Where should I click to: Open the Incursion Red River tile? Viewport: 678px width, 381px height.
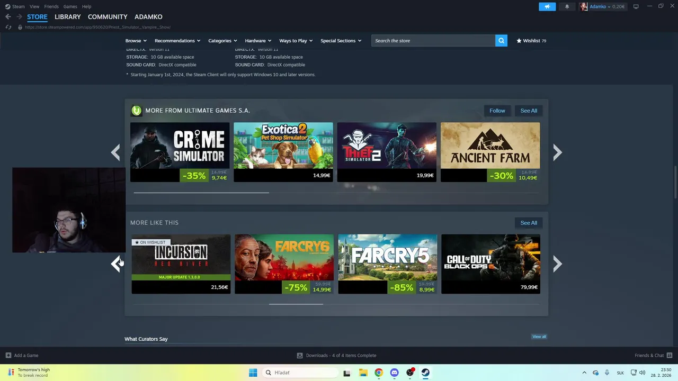click(181, 264)
